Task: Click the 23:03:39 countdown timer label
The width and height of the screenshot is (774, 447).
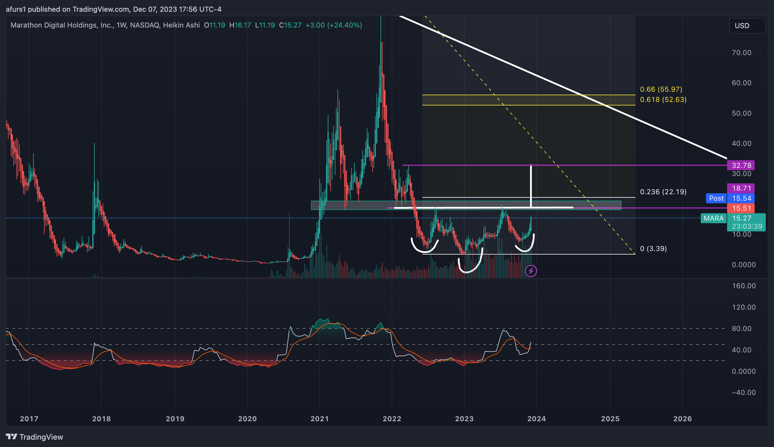Action: pos(747,226)
